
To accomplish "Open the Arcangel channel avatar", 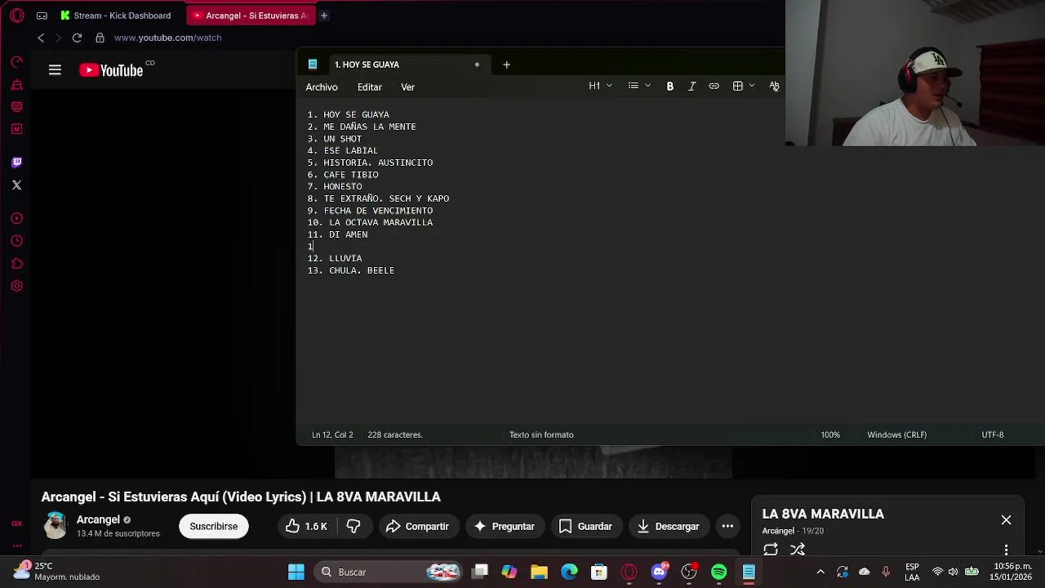I will tap(56, 526).
